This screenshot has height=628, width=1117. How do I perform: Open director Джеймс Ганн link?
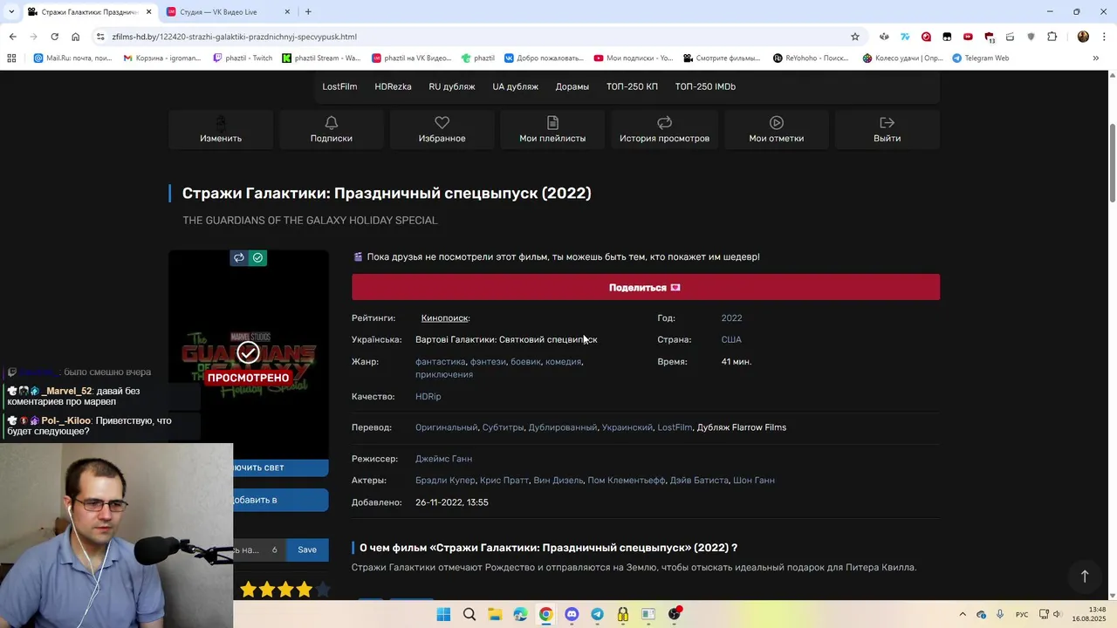(443, 459)
